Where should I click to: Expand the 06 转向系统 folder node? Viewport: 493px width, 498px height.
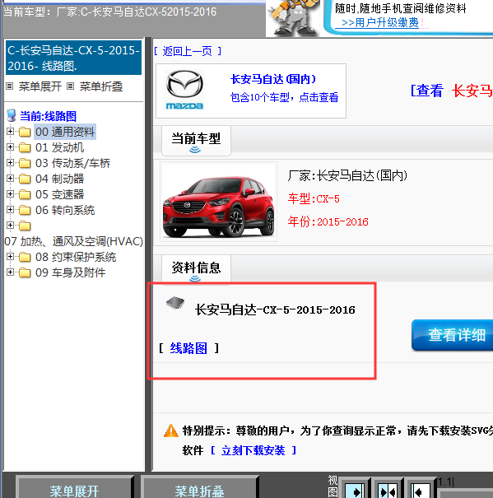pos(10,210)
